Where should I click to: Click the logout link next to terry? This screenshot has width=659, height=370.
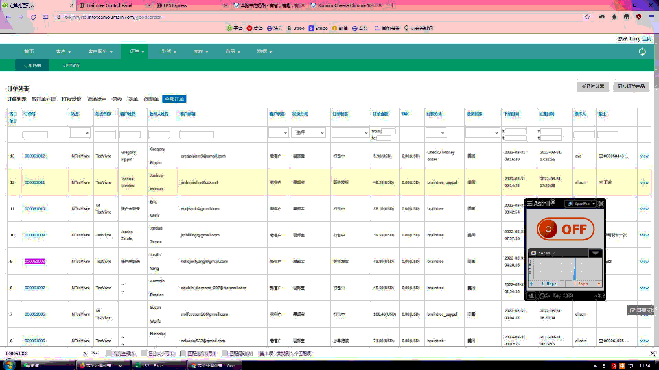point(647,39)
